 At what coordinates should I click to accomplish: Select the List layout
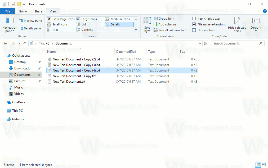click(83, 24)
